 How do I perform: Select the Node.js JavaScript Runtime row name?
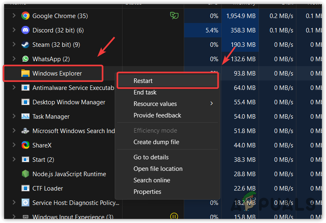point(69,174)
